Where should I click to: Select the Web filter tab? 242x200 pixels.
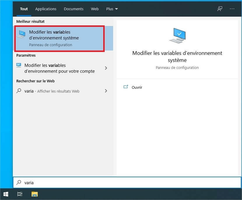click(x=95, y=9)
